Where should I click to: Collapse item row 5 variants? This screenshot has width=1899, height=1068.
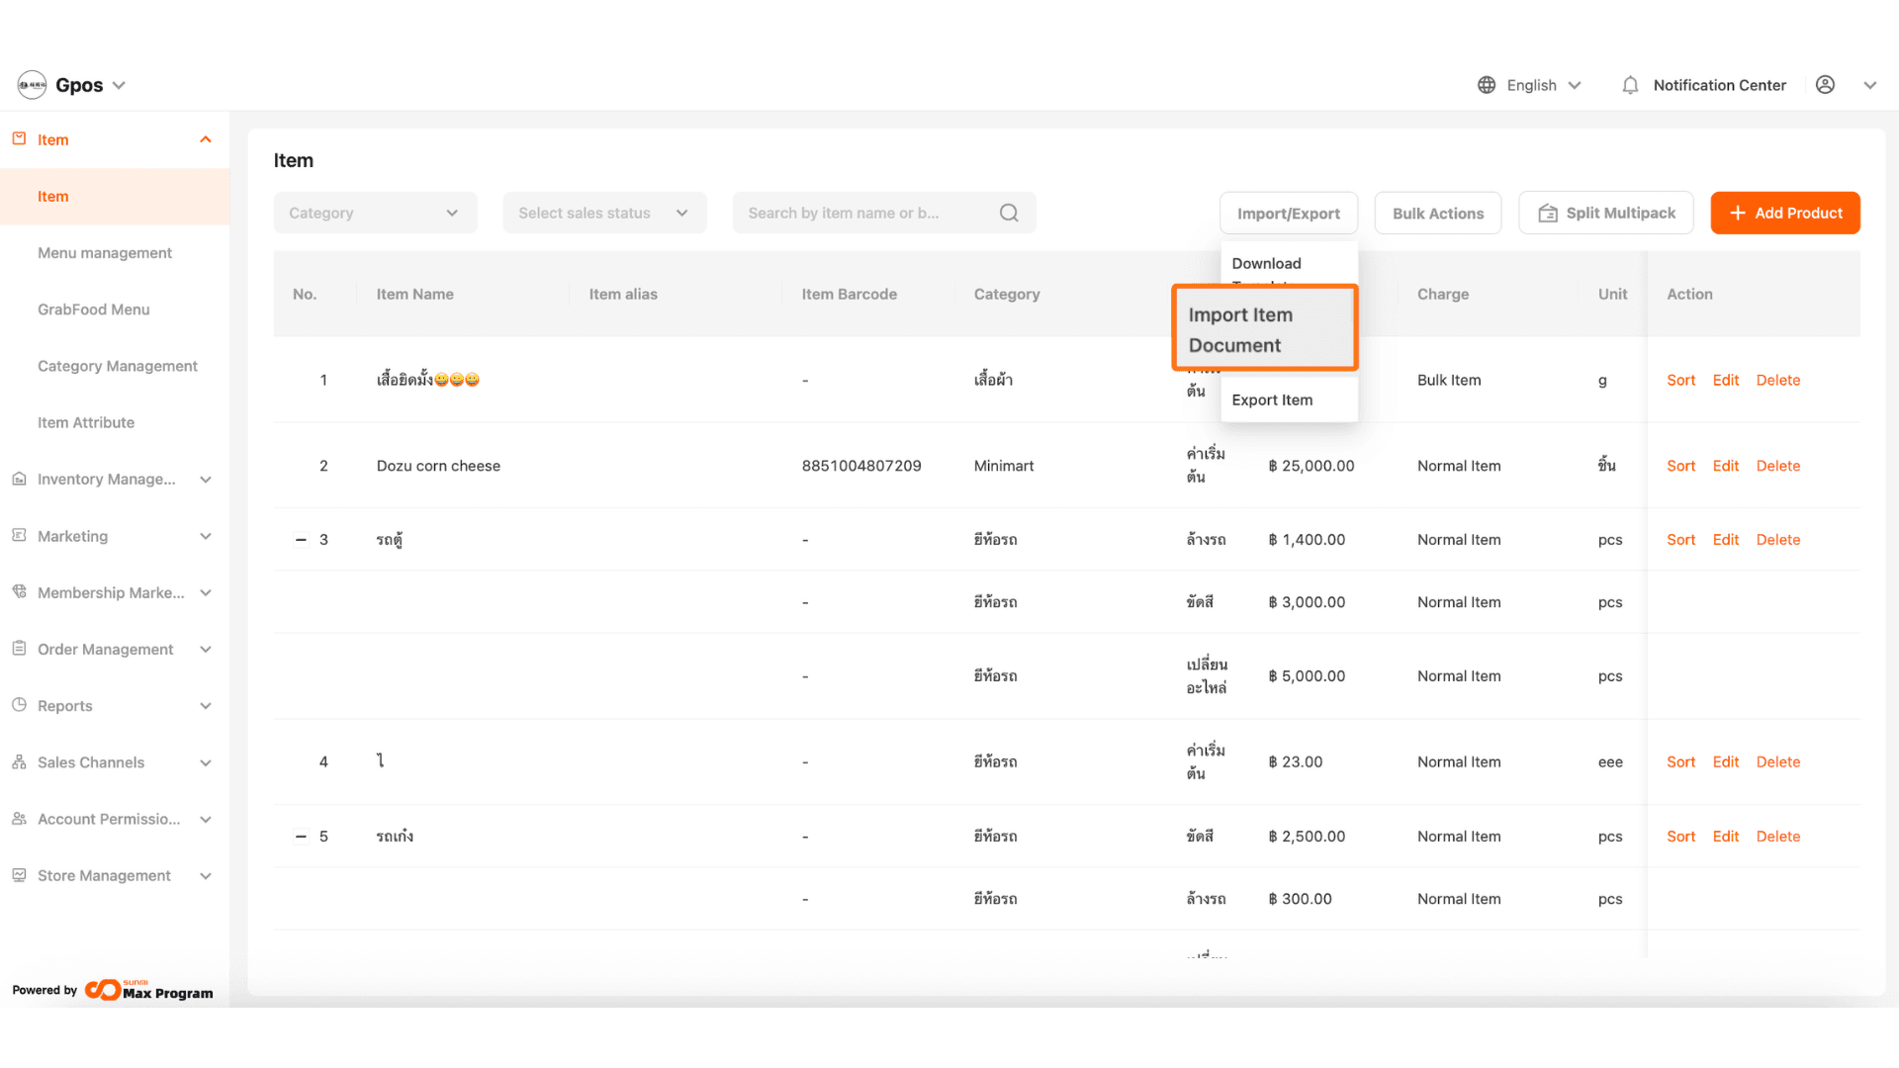click(x=301, y=837)
